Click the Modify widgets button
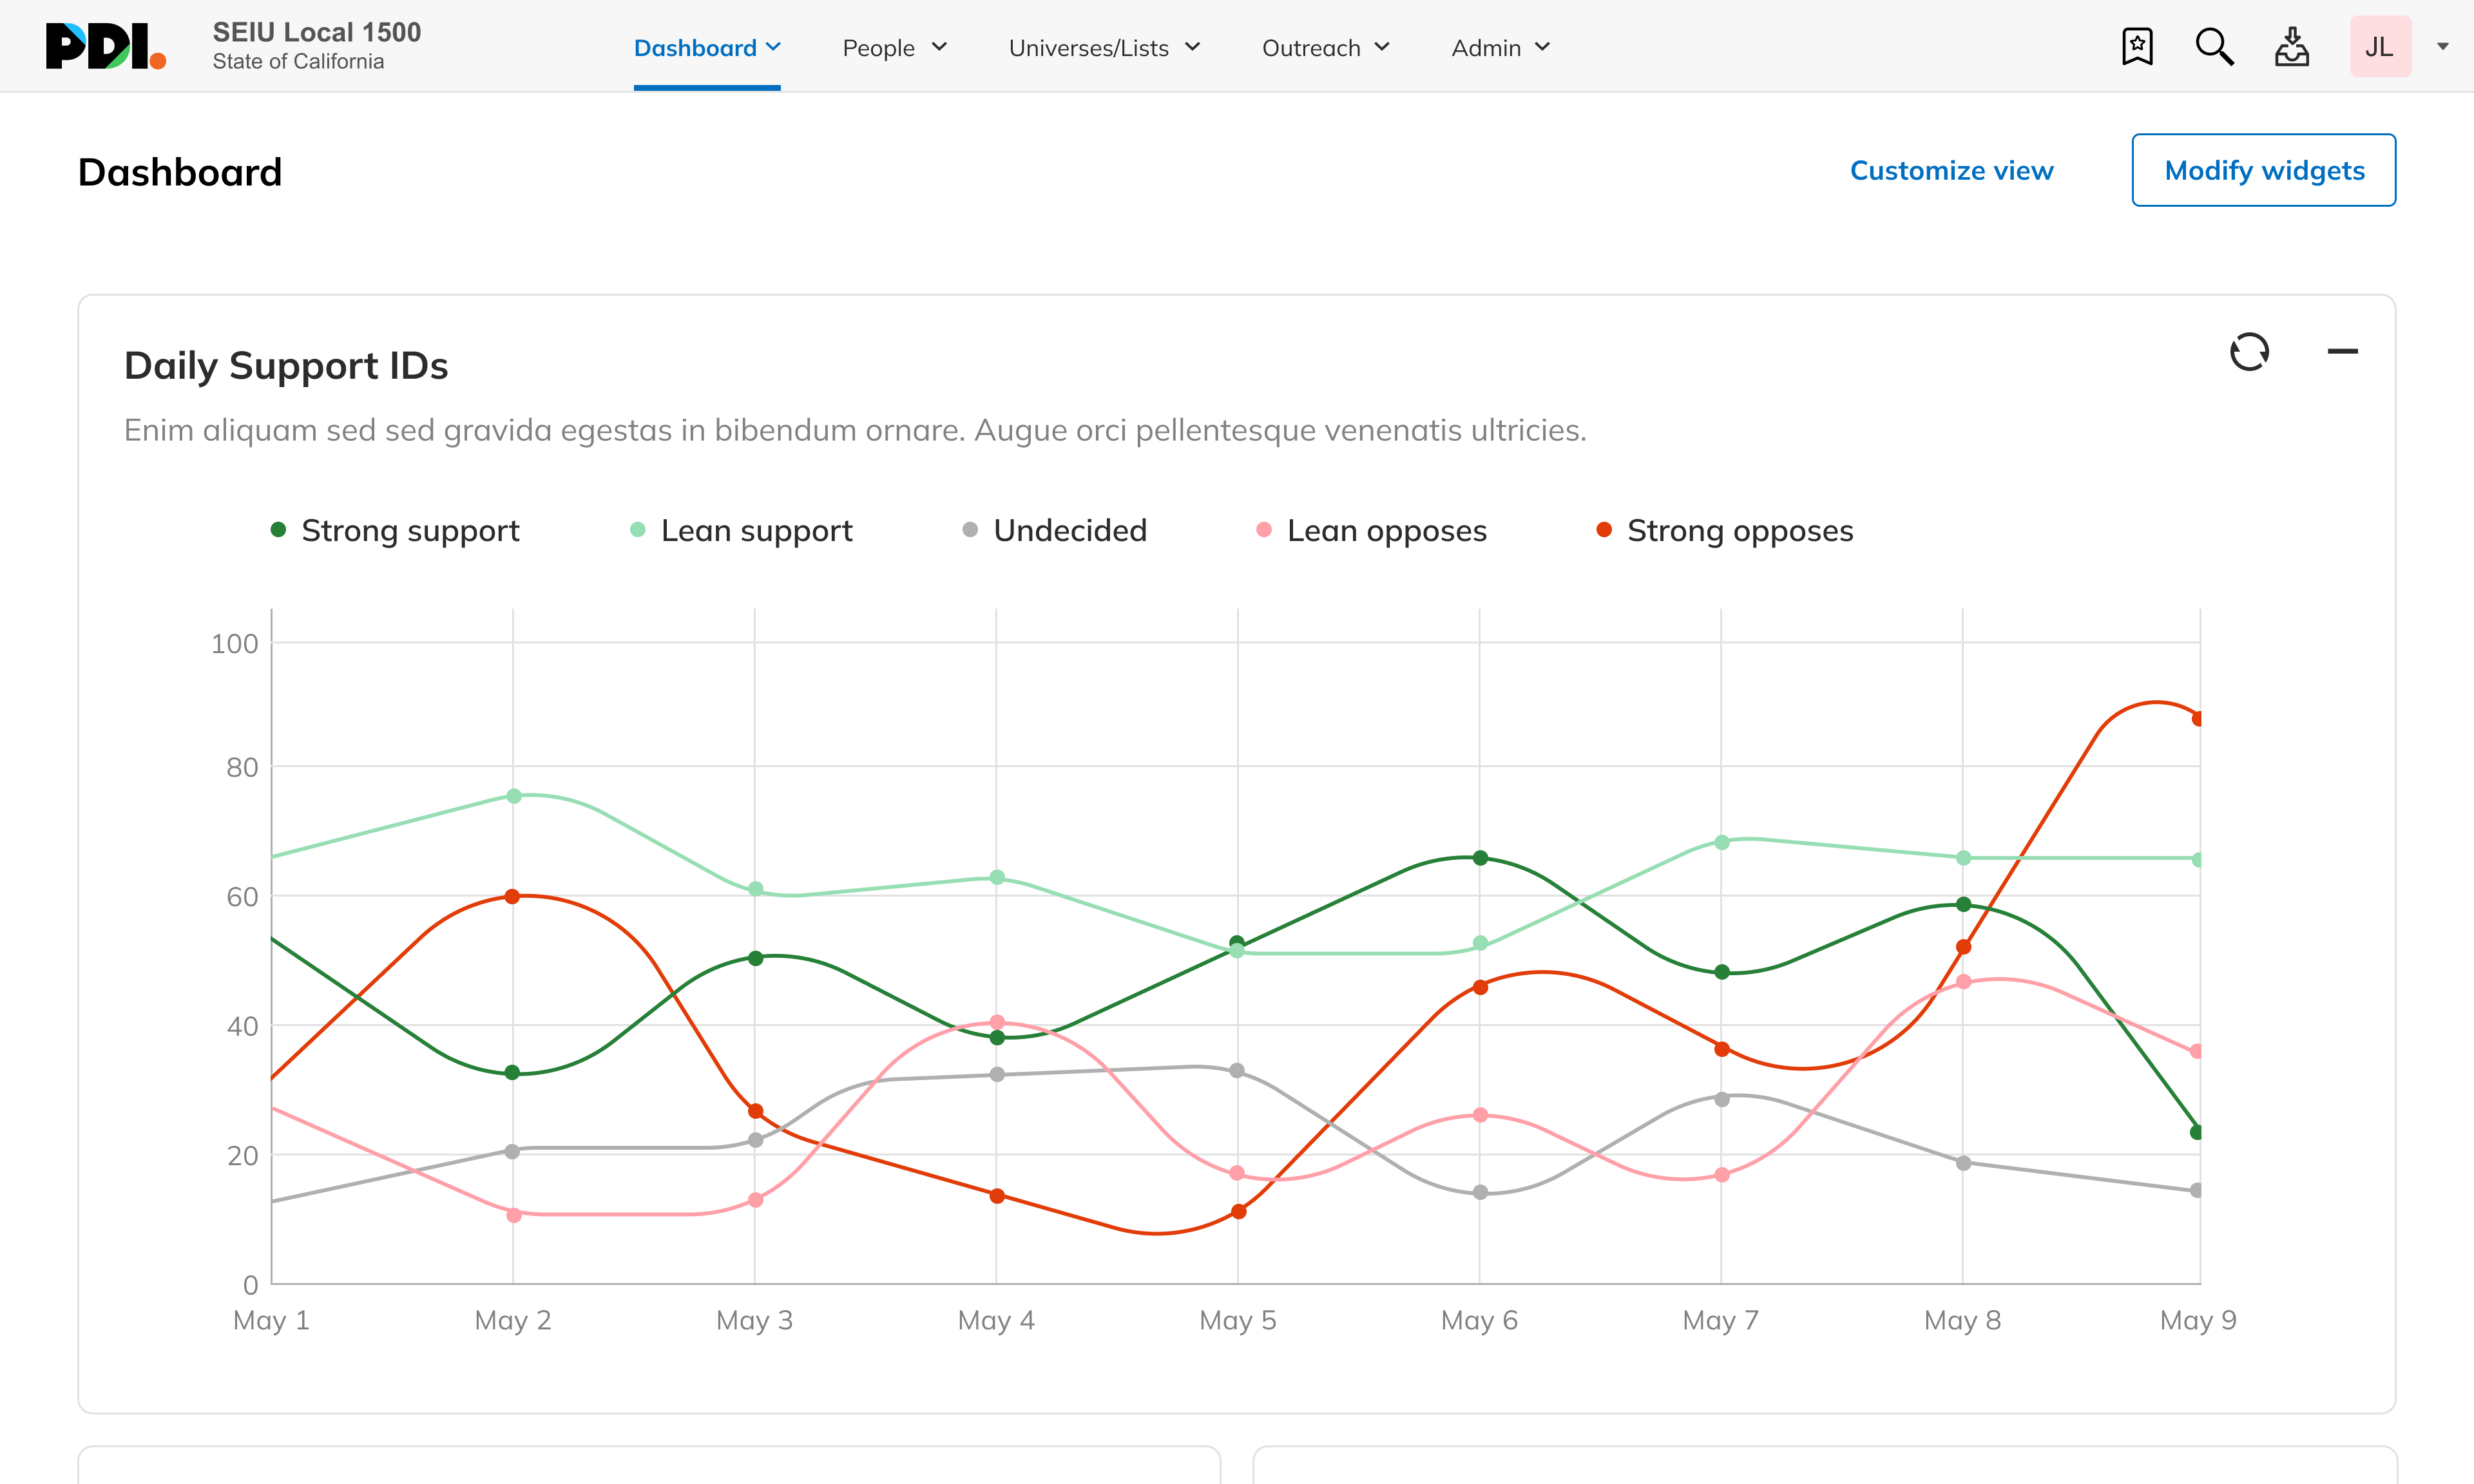This screenshot has height=1484, width=2474. (2263, 170)
